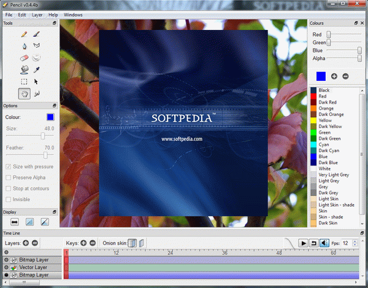Select the Eyedropper tool
This screenshot has height=288, width=368.
(x=36, y=70)
